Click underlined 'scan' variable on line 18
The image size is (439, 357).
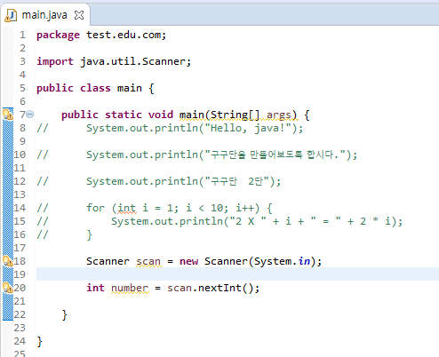(148, 262)
